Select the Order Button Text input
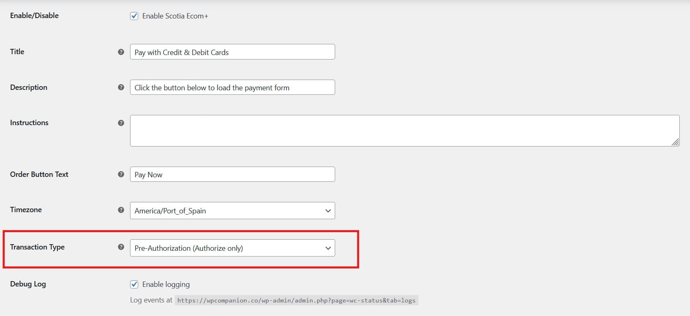This screenshot has width=690, height=316. (232, 174)
